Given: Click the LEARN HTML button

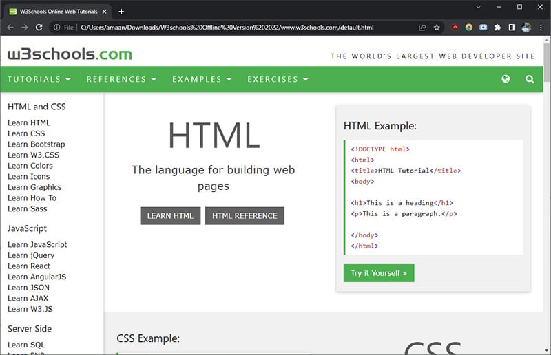Looking at the screenshot, I should [170, 215].
